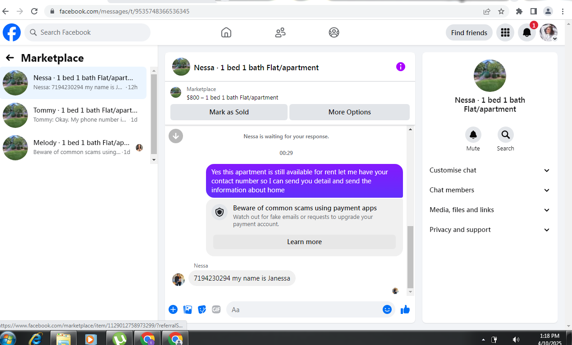Choose a sticker icon

click(x=202, y=309)
